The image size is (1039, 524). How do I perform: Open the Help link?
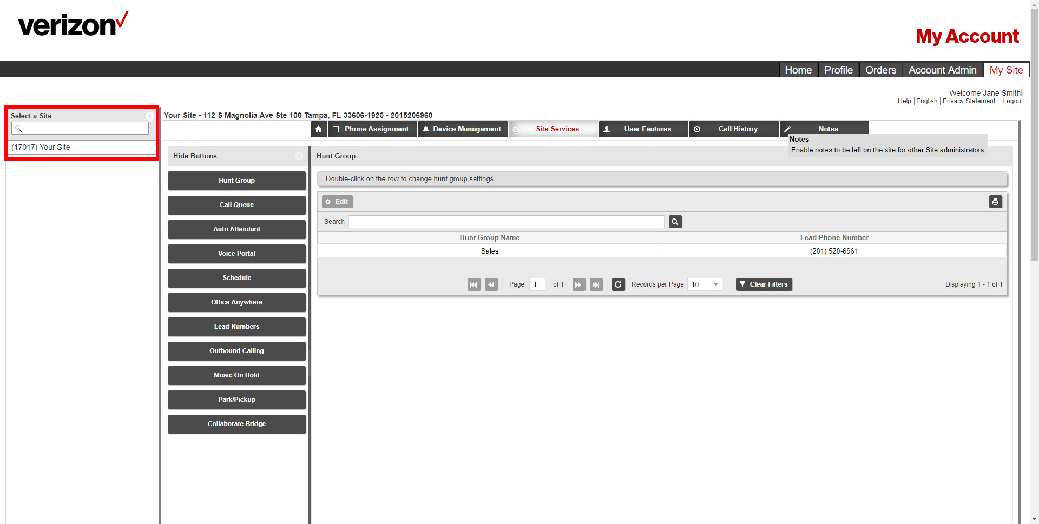click(904, 101)
